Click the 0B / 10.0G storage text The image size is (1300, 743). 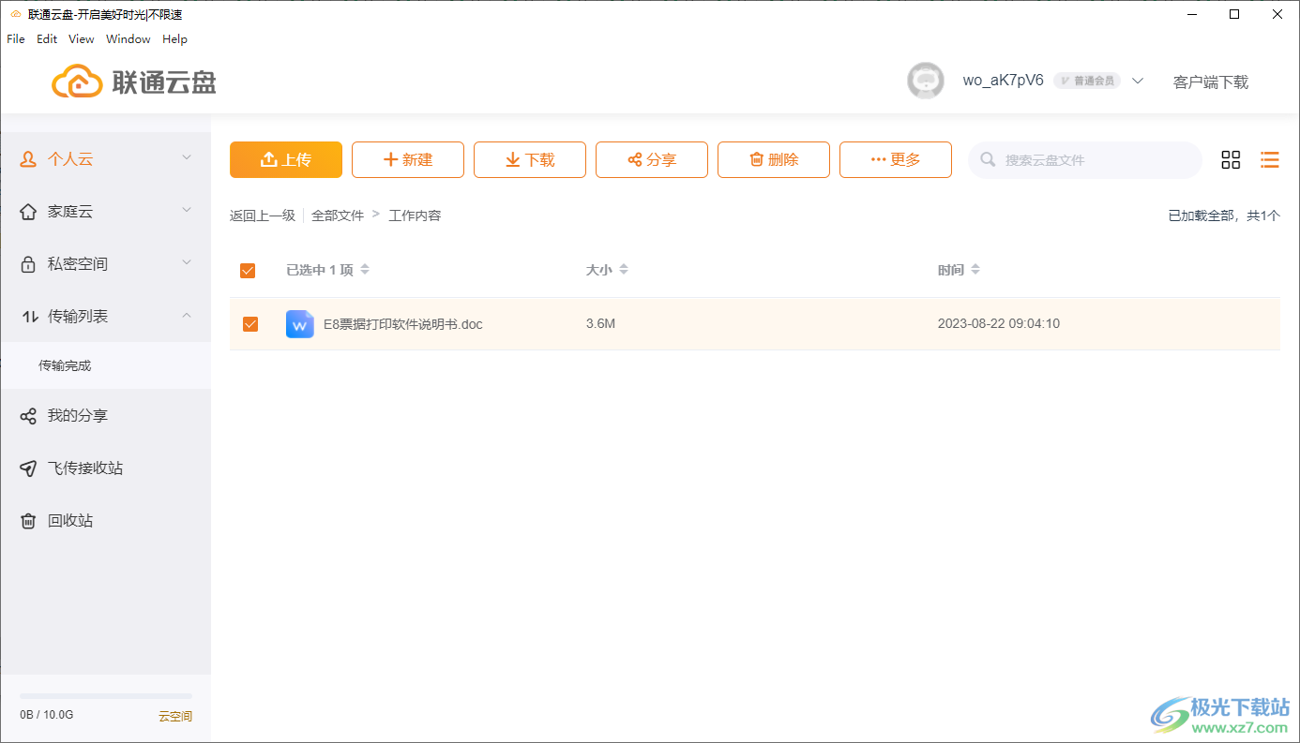pyautogui.click(x=46, y=715)
